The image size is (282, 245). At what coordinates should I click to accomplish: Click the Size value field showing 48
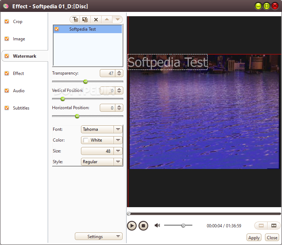click(x=97, y=151)
